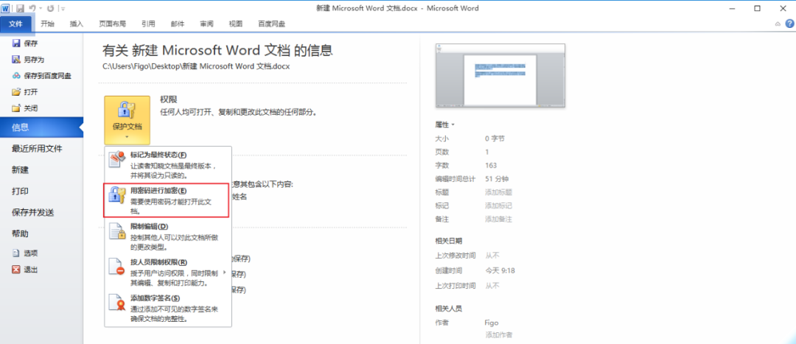Viewport: 796px width, 344px height.
Task: Click the Word application icon in title bar
Action: click(x=7, y=9)
